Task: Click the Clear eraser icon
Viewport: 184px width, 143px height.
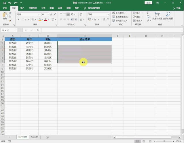Action: [148, 21]
